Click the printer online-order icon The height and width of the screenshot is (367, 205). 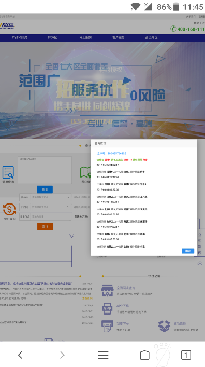(x=107, y=327)
